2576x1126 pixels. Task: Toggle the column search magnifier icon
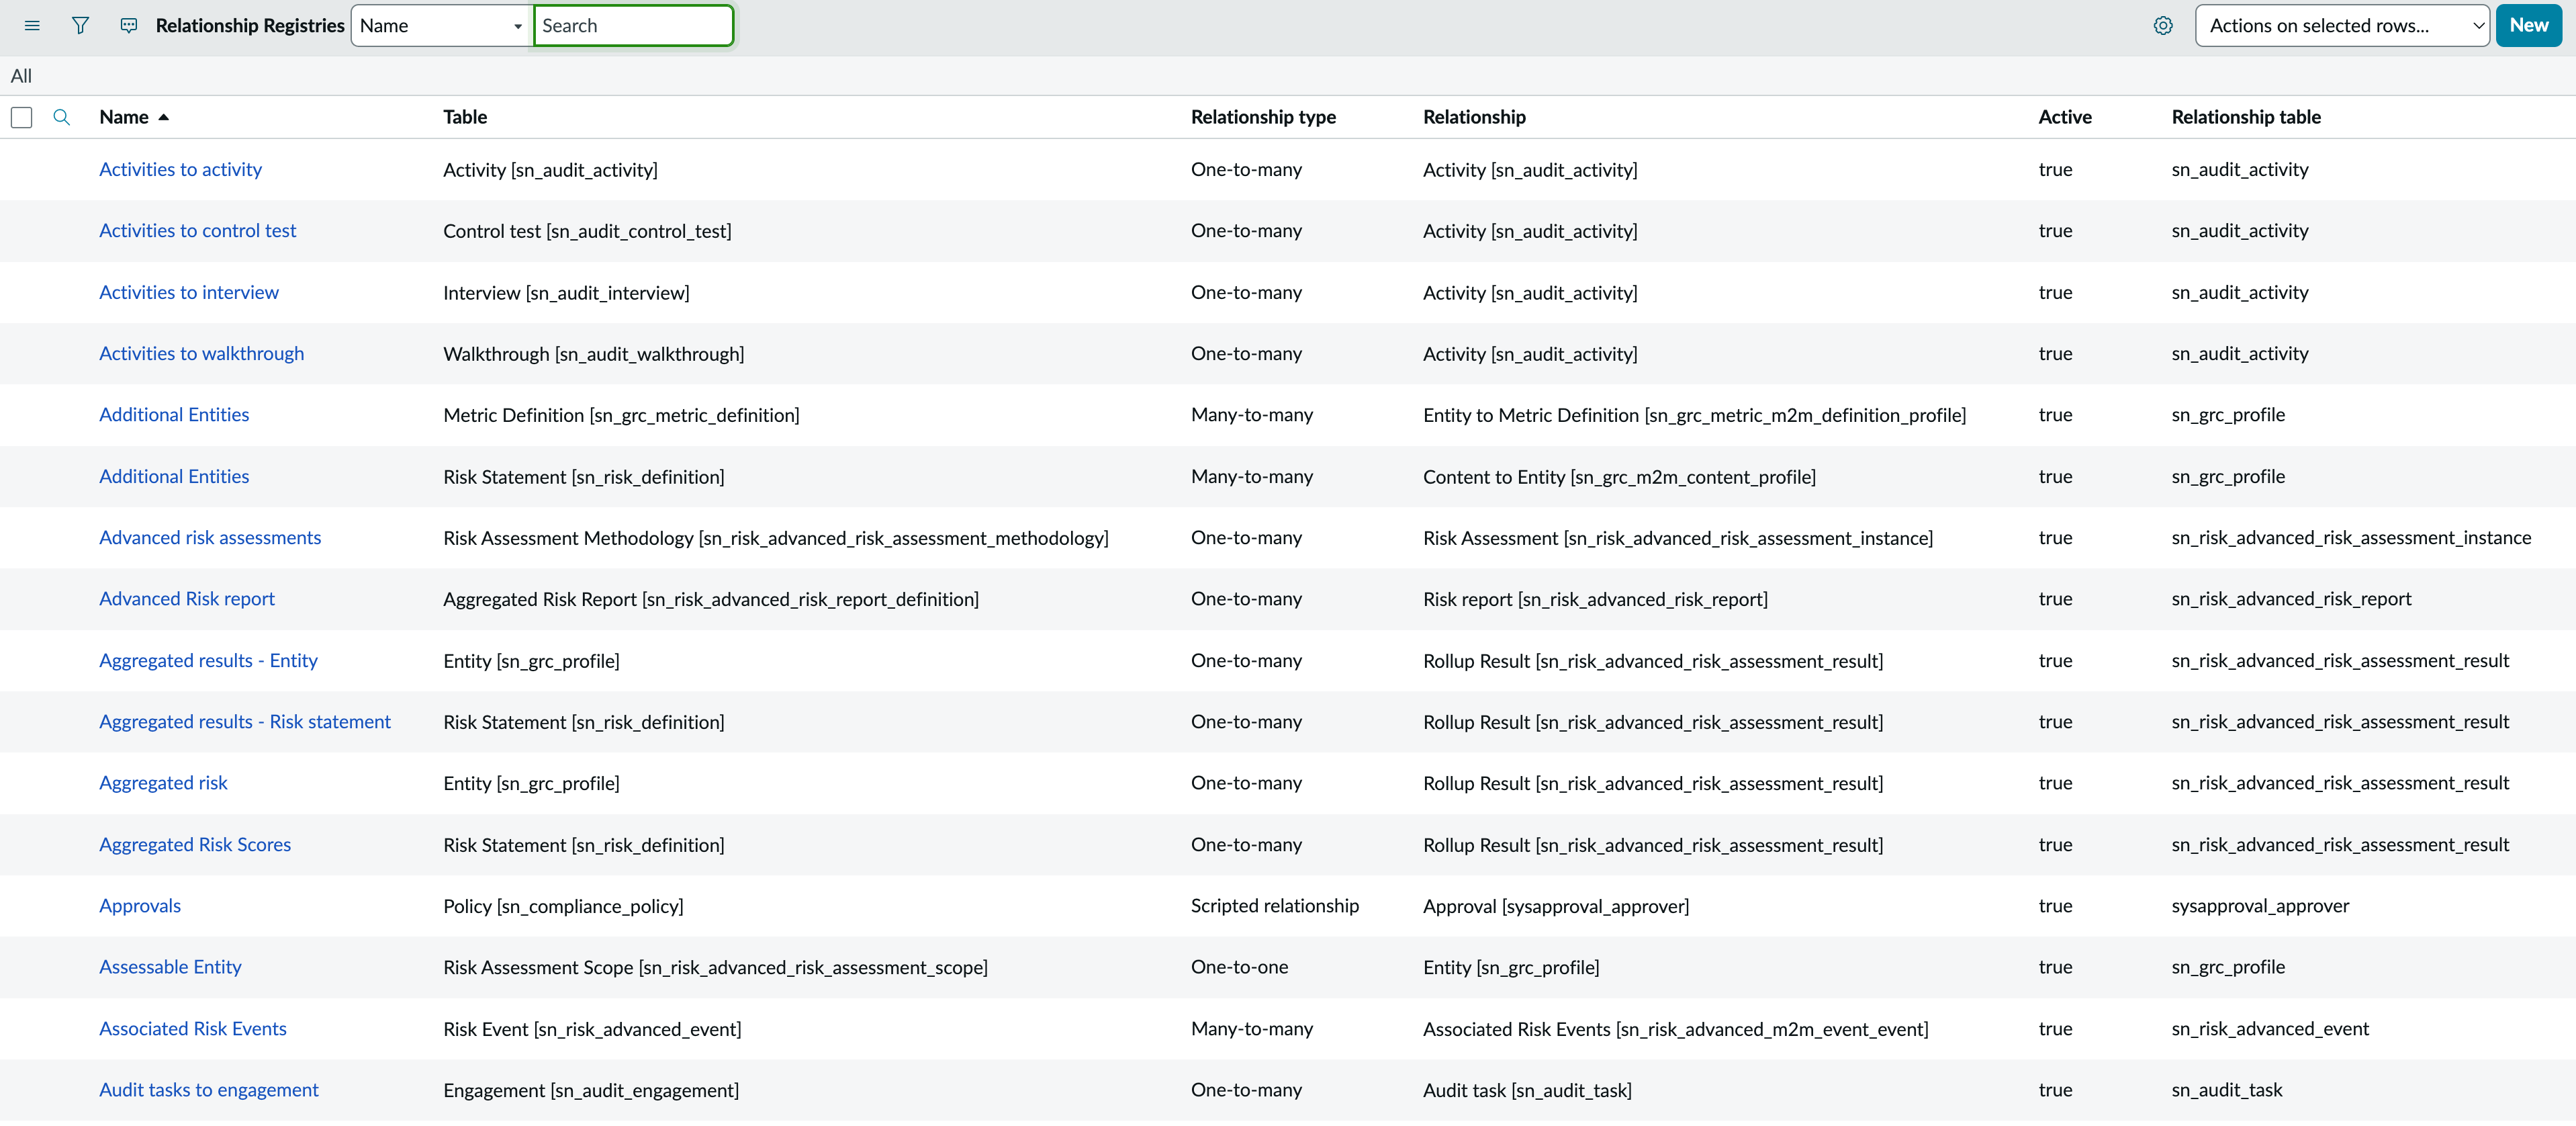62,117
